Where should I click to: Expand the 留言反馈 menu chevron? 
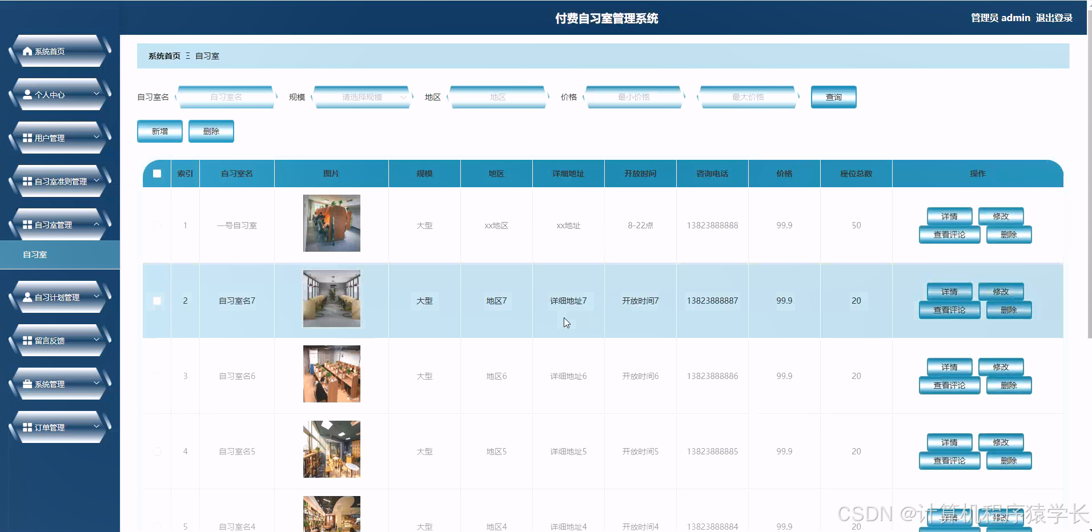(x=97, y=340)
